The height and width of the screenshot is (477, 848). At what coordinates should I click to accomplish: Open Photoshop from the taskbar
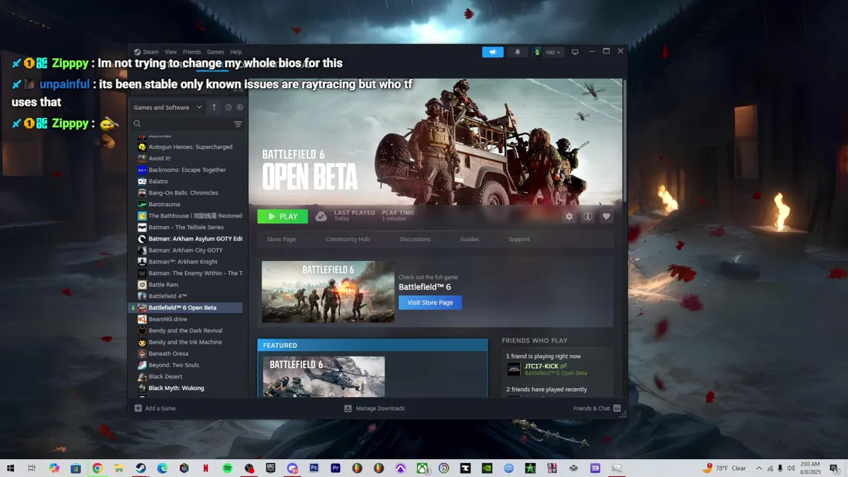click(314, 468)
